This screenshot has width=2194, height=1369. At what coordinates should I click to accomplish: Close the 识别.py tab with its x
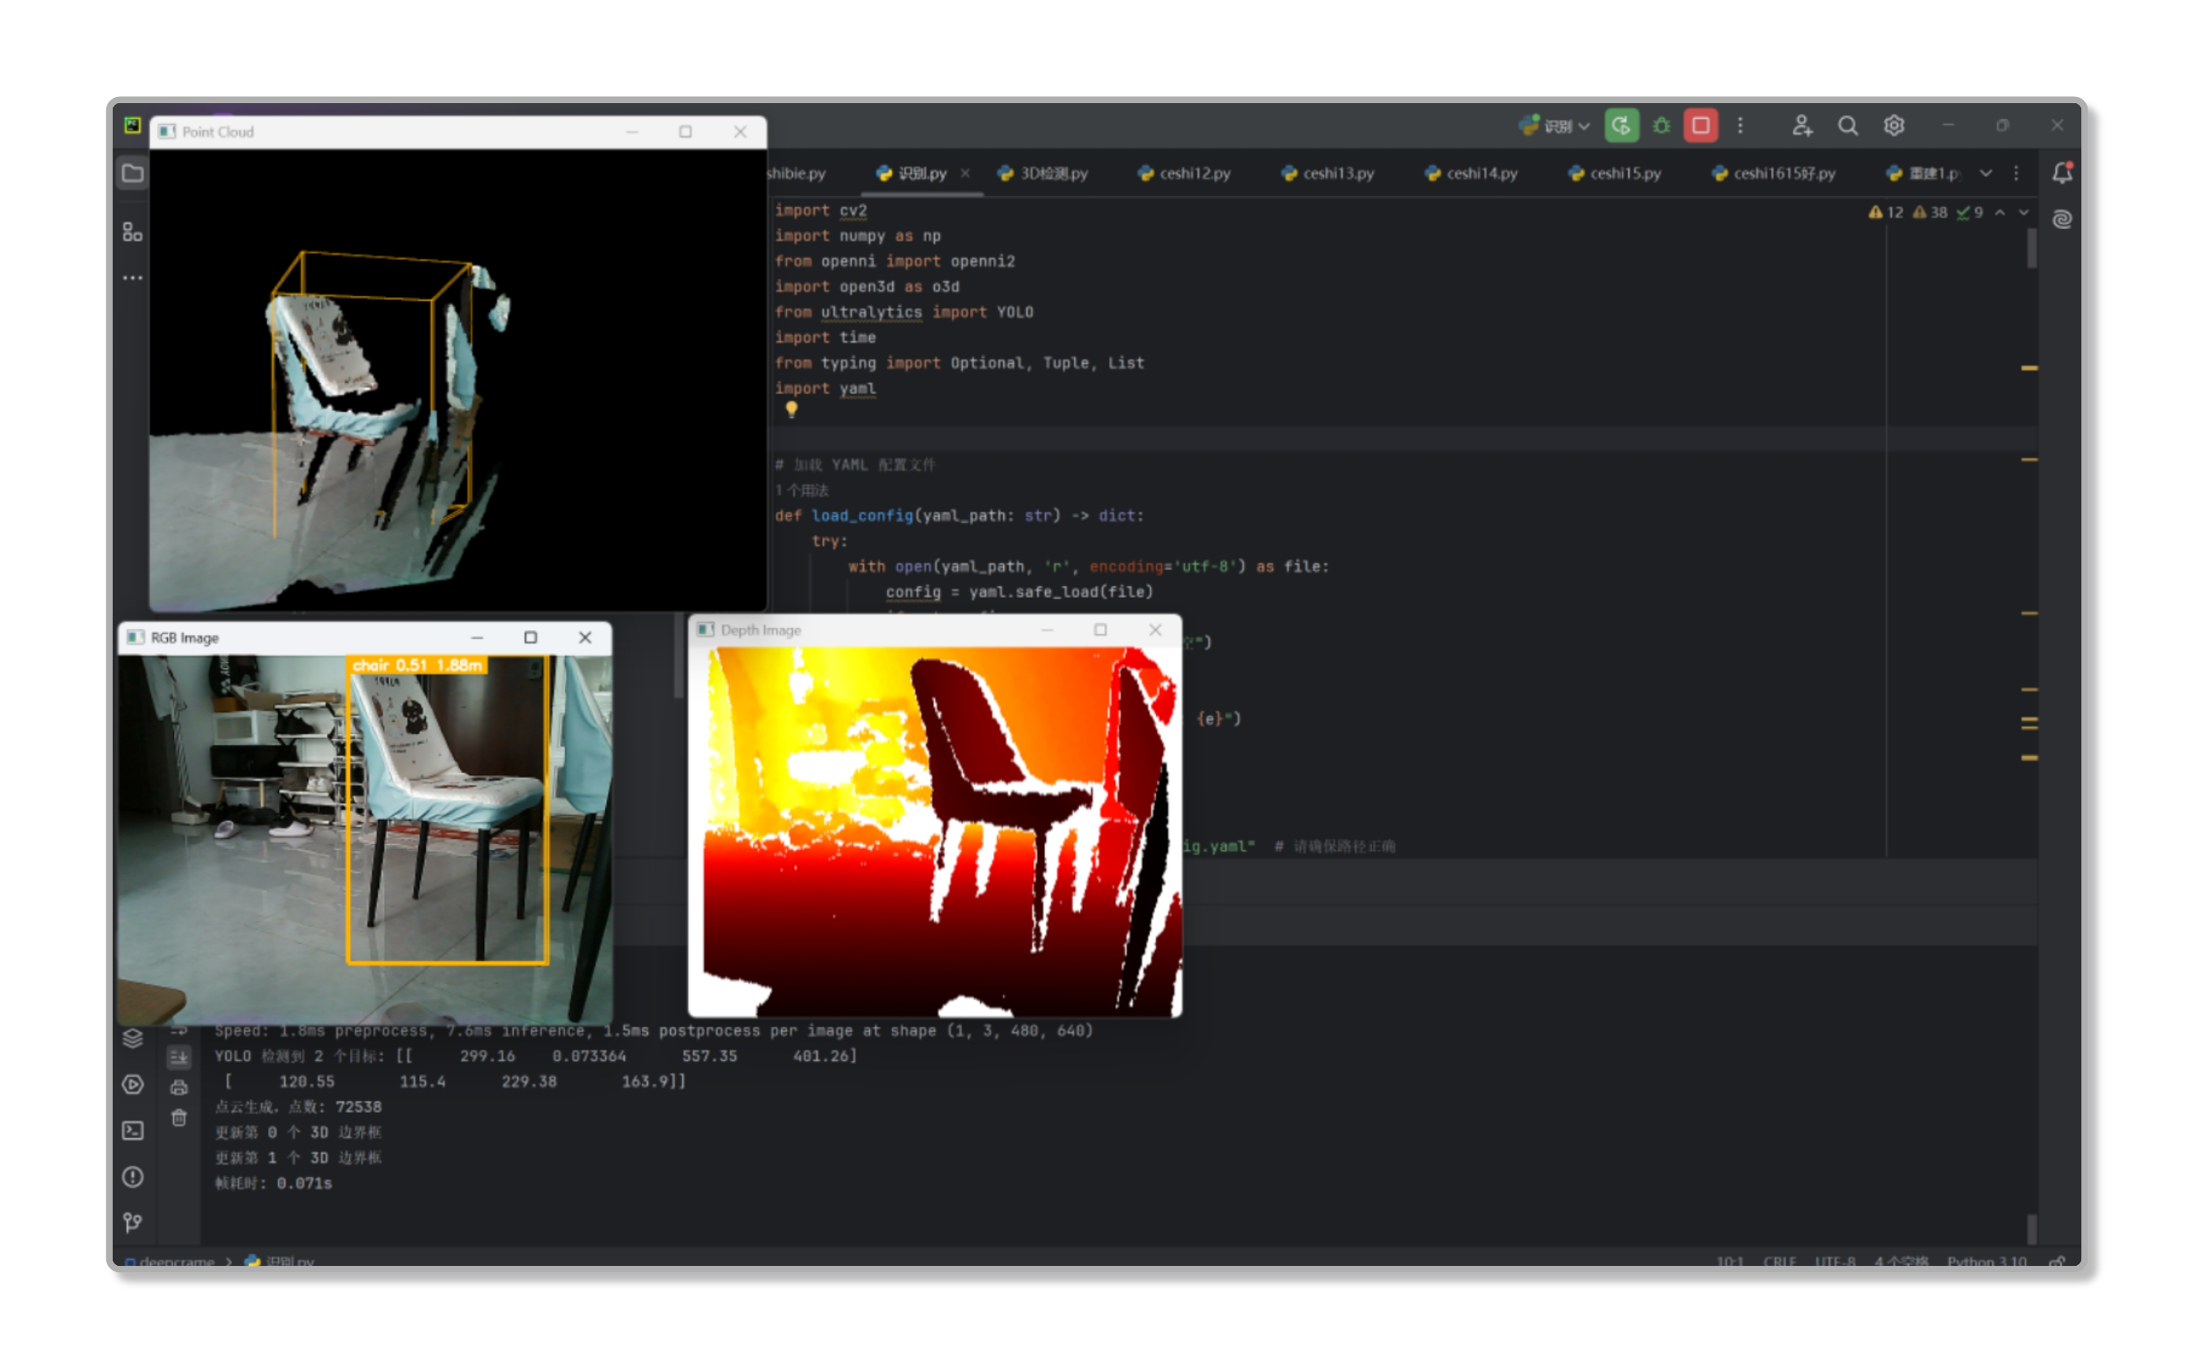[x=965, y=173]
